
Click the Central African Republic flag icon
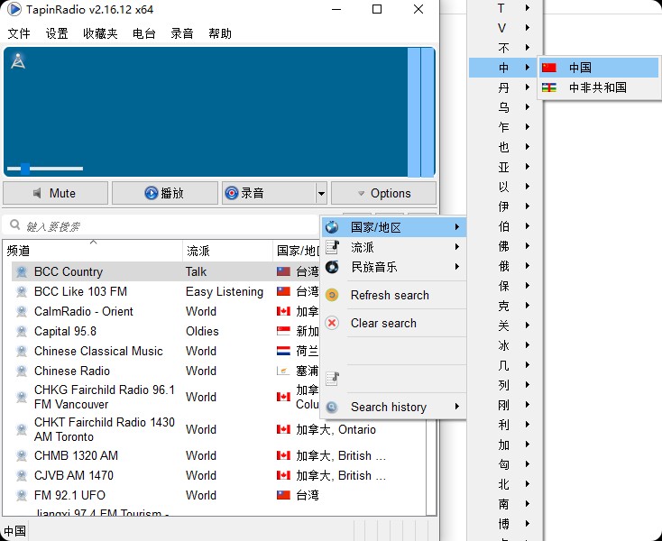tap(549, 87)
